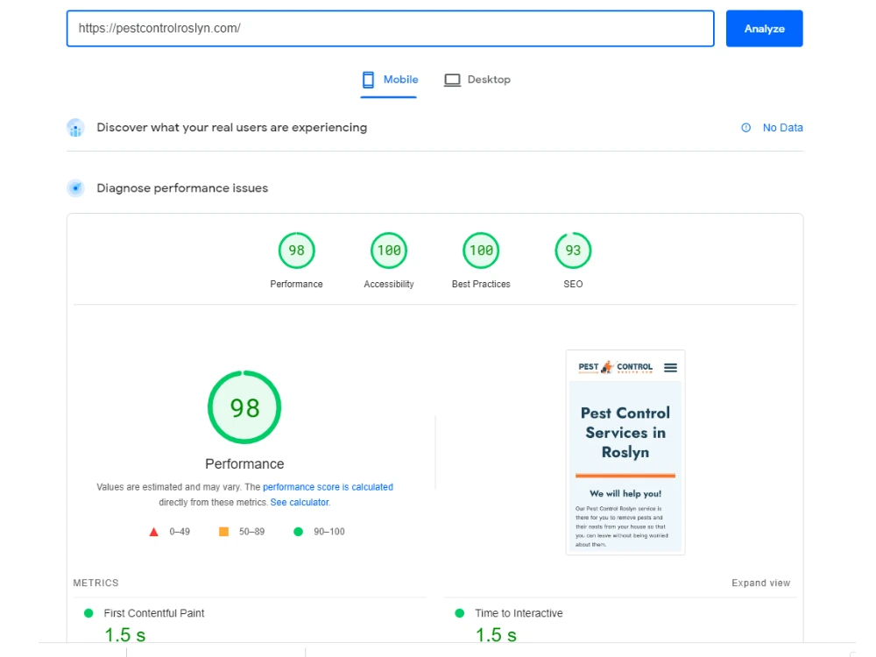876x657 pixels.
Task: Select the red triangle 0-49 legend marker
Action: 152,531
